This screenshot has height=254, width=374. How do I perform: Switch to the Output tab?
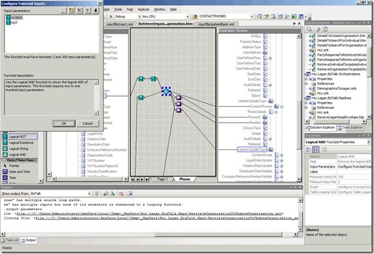28,240
